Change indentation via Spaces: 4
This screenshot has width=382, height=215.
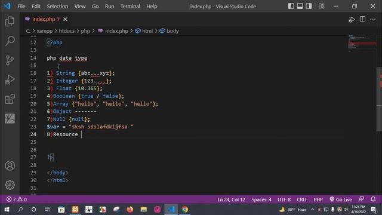point(261,199)
